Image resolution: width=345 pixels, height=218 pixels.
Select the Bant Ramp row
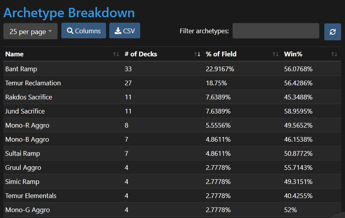[172, 69]
